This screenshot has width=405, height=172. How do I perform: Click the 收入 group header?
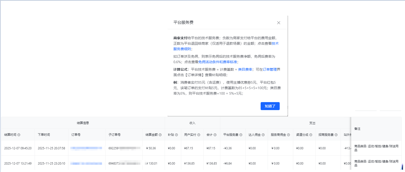click(x=192, y=123)
